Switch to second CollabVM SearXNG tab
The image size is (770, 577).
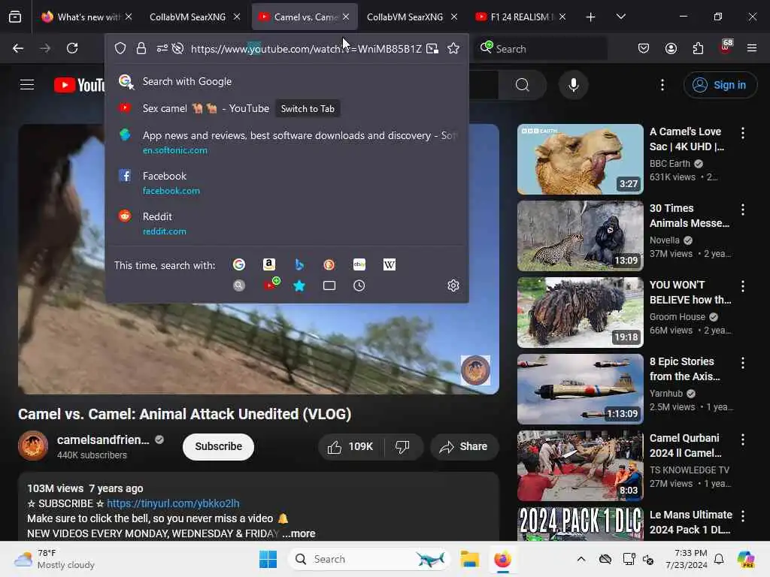[411, 17]
